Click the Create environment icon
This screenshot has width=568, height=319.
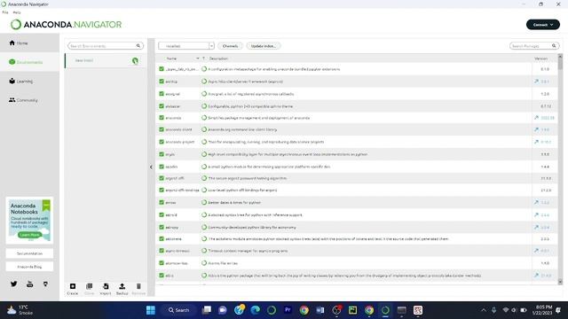pos(73,286)
